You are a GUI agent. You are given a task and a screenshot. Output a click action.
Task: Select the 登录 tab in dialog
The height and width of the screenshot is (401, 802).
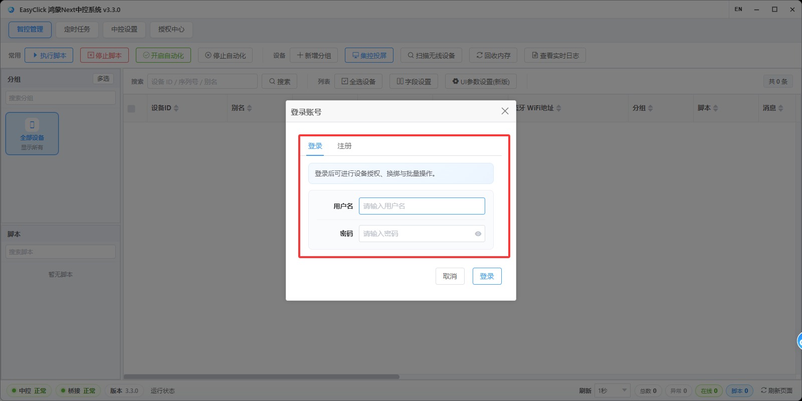[x=315, y=146]
